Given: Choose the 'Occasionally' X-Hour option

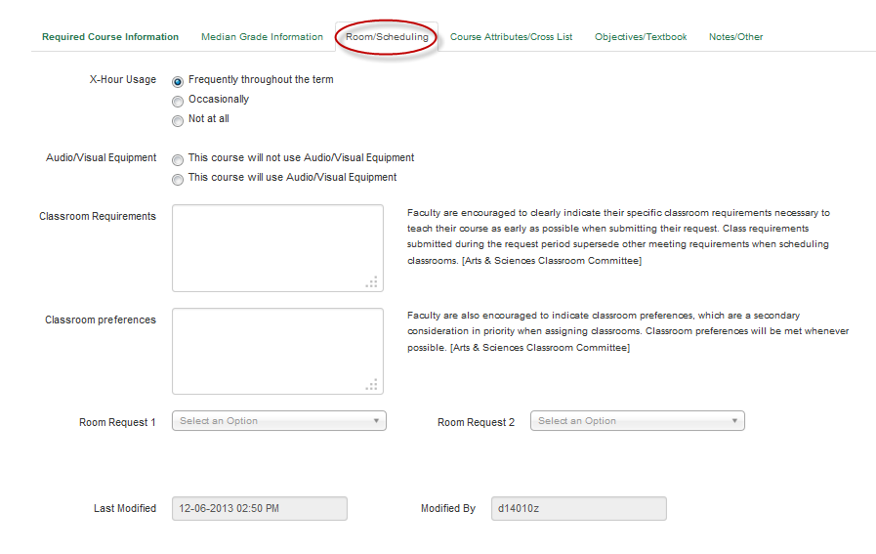Looking at the screenshot, I should pyautogui.click(x=178, y=101).
